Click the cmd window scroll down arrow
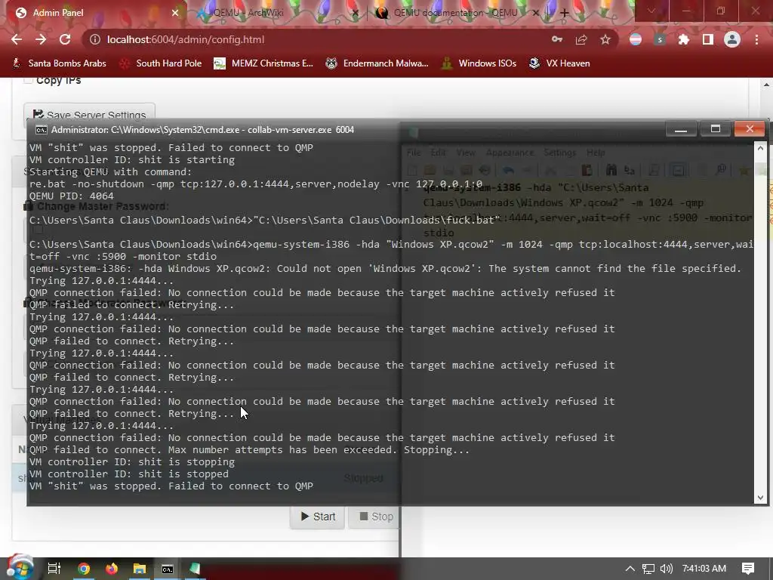 tap(760, 498)
